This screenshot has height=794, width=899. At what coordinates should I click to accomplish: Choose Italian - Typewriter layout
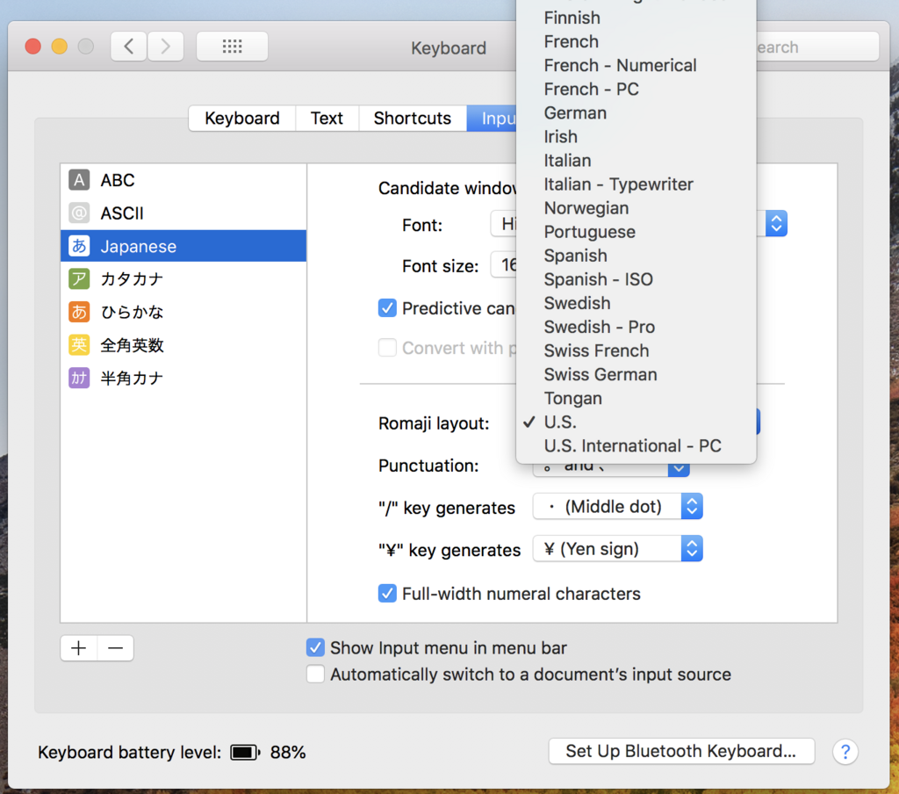(x=636, y=184)
